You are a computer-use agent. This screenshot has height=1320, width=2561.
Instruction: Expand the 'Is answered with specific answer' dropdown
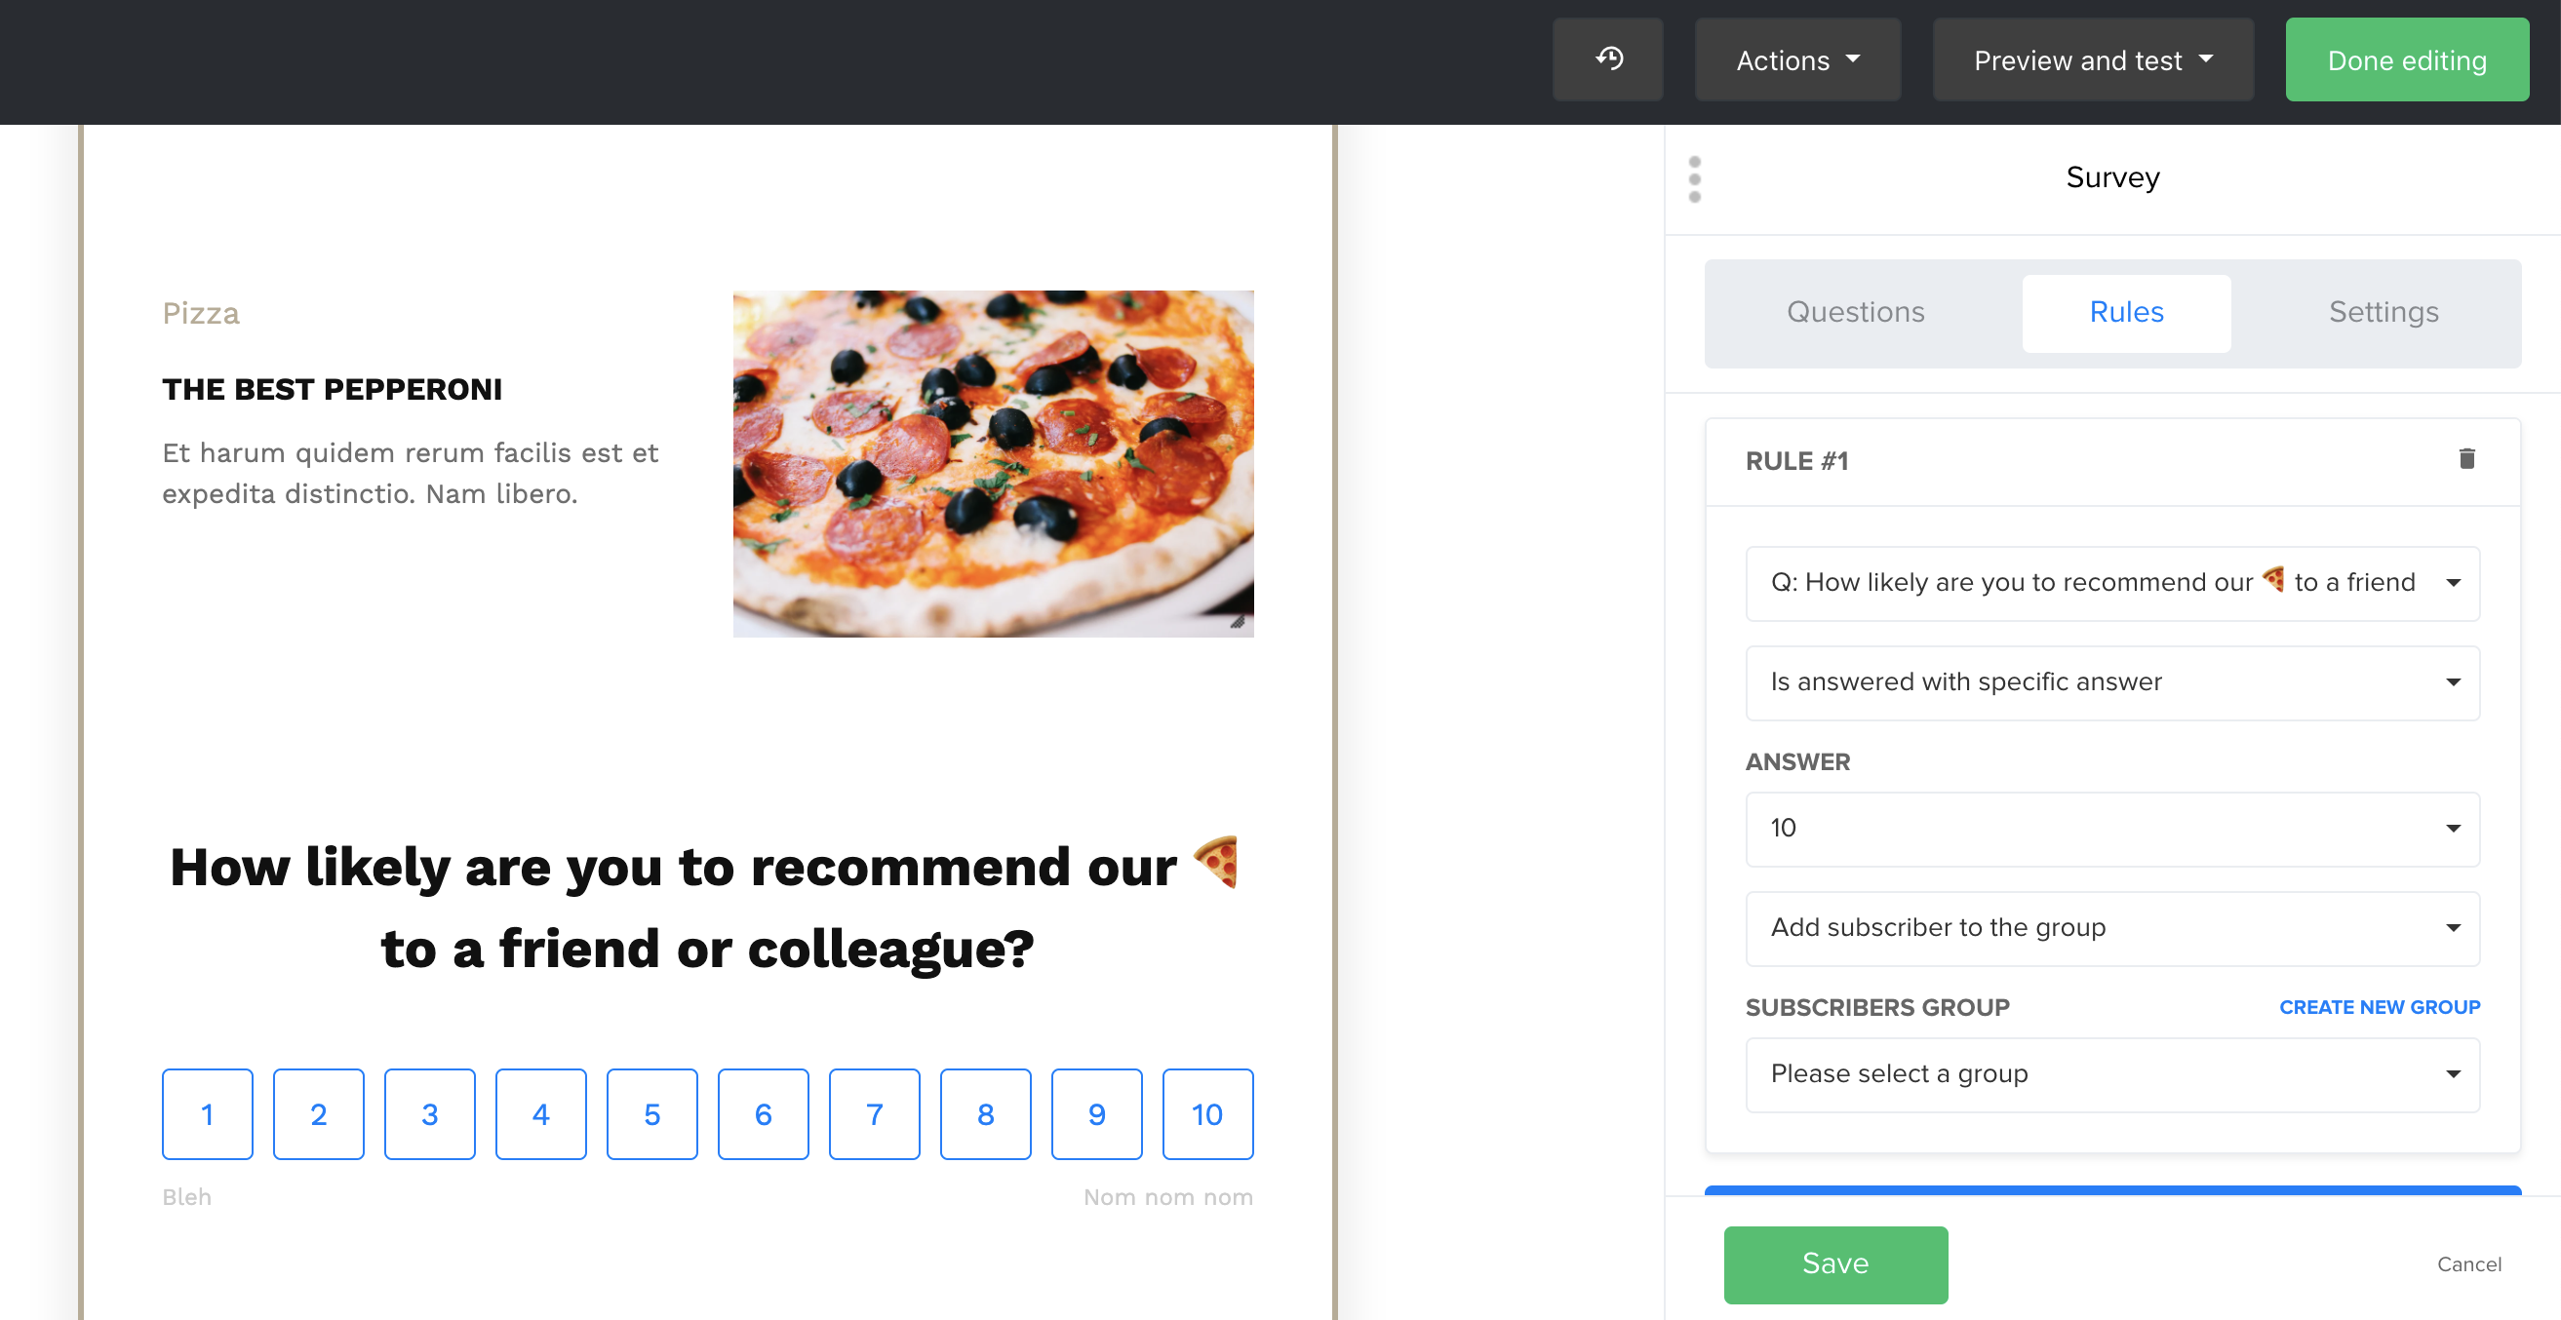2111,682
